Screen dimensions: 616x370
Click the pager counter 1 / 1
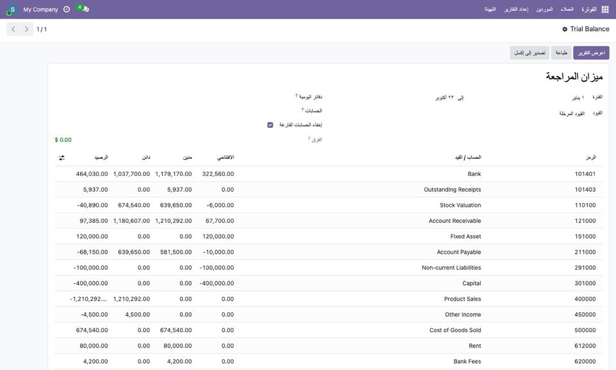pyautogui.click(x=42, y=29)
